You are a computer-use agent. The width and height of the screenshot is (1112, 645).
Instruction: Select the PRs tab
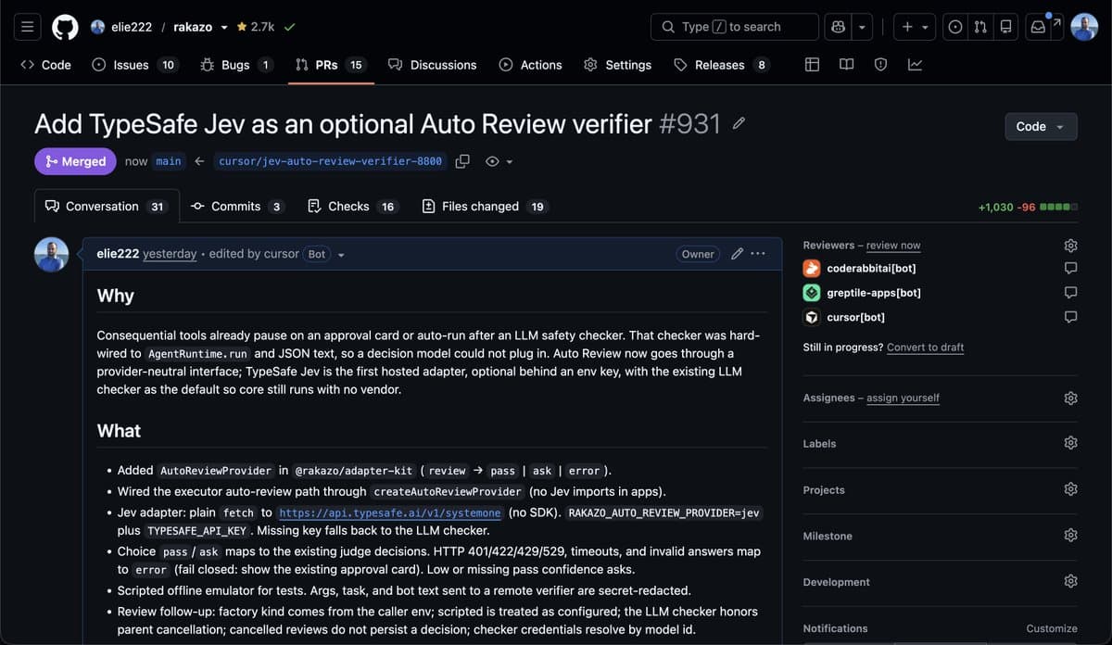point(331,65)
